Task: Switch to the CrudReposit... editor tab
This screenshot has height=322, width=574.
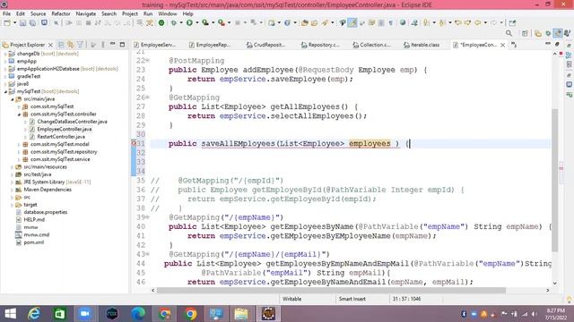Action: [x=266, y=45]
